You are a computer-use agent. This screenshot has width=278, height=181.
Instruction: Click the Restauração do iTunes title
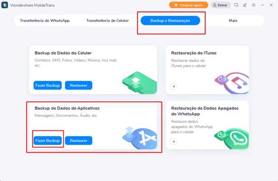(194, 53)
